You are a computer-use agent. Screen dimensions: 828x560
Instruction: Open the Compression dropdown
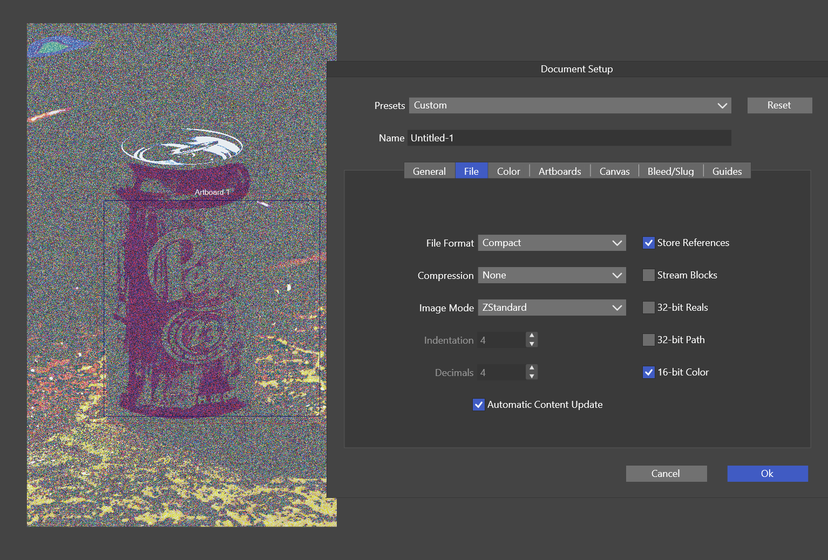552,275
